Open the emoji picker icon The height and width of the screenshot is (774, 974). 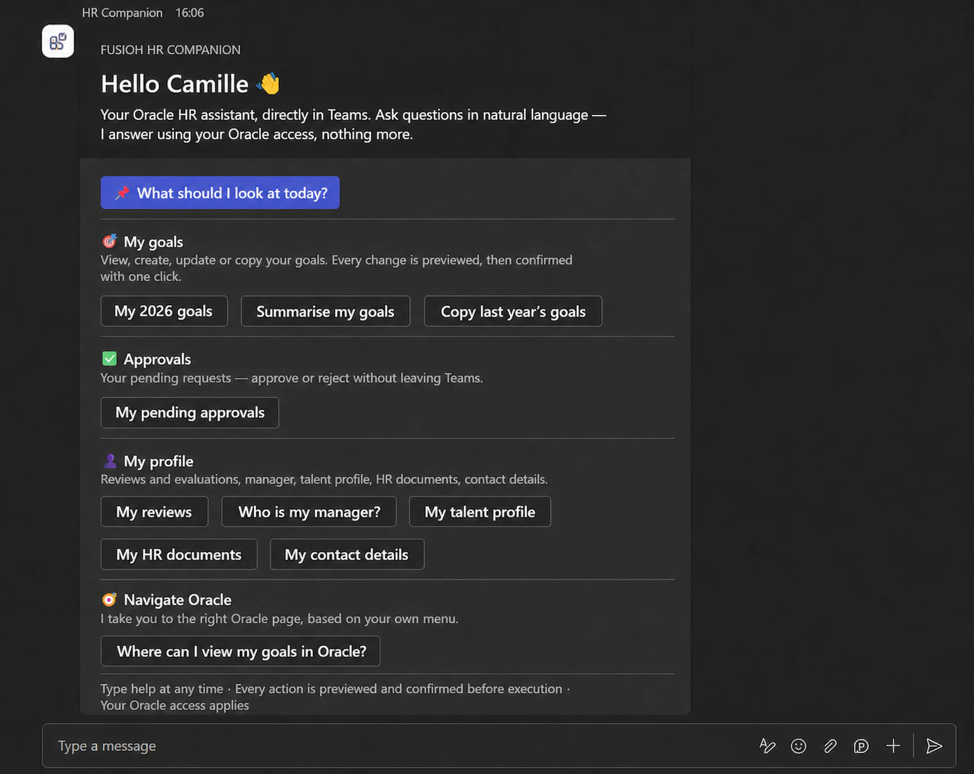coord(798,746)
